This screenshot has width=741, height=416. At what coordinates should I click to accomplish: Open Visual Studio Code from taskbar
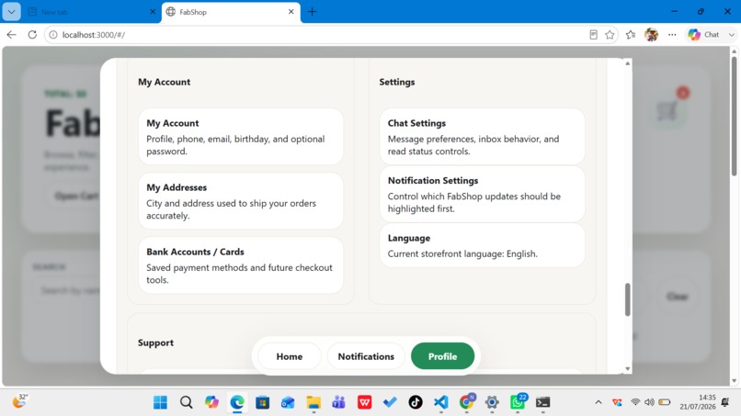point(441,402)
